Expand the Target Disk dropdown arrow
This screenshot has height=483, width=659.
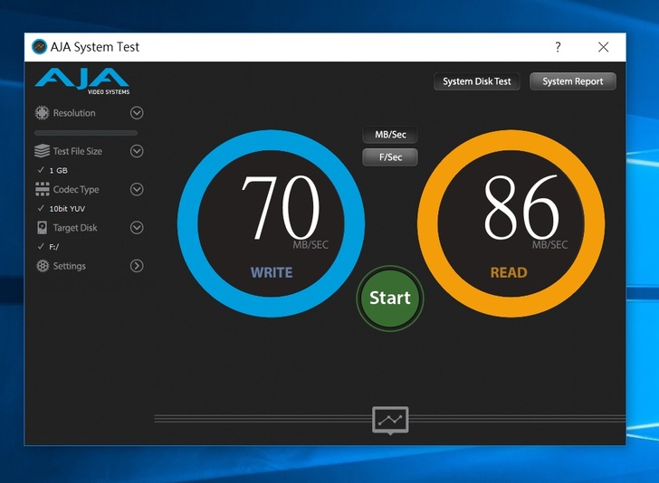tap(137, 228)
